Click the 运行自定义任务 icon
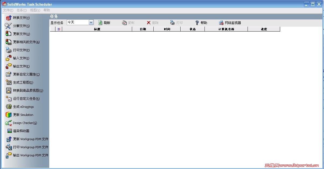This screenshot has width=324, height=169. point(9,99)
